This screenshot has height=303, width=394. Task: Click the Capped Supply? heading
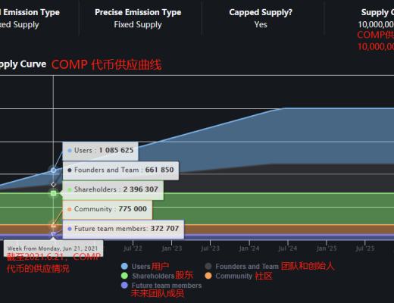(x=261, y=12)
